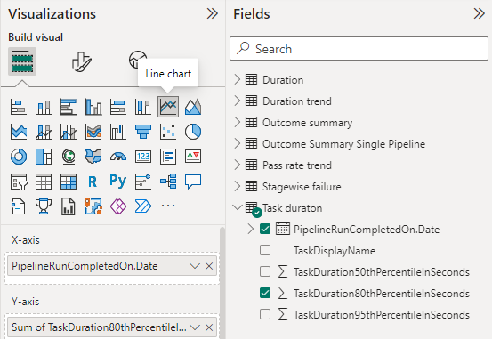The height and width of the screenshot is (339, 492).
Task: Select the Stacked column chart visual
Action: (44, 107)
